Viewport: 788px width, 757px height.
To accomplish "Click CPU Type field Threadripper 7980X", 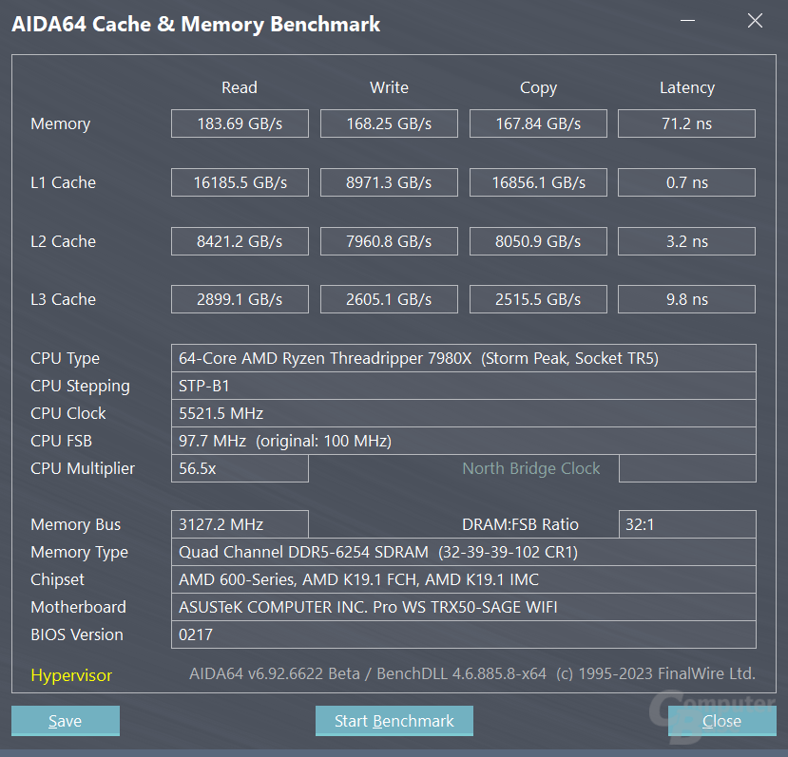I will pos(463,358).
